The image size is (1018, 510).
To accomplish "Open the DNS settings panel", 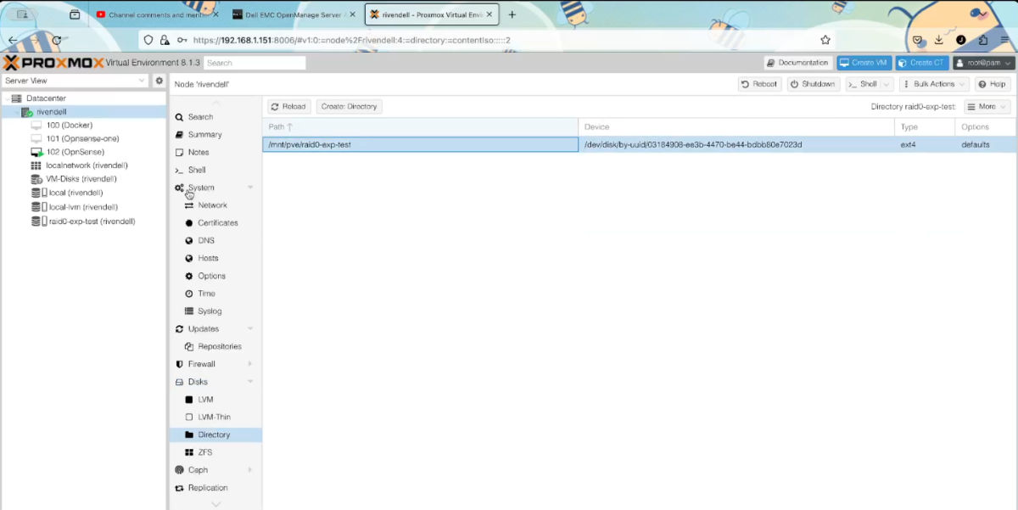I will click(x=205, y=240).
